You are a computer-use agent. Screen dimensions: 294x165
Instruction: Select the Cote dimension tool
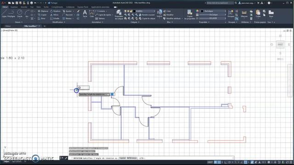91,13
